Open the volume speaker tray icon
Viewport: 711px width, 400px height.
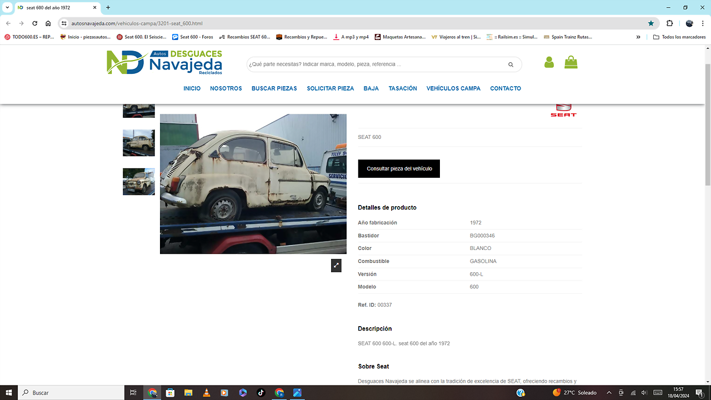click(x=644, y=393)
